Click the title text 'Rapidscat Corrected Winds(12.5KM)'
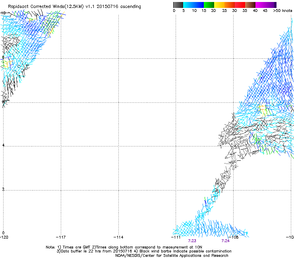 46,7
